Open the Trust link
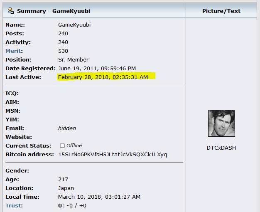This screenshot has height=212, width=260. tap(12, 206)
